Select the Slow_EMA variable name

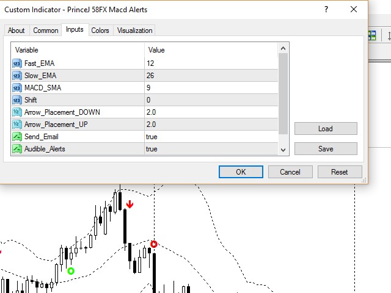pos(40,76)
